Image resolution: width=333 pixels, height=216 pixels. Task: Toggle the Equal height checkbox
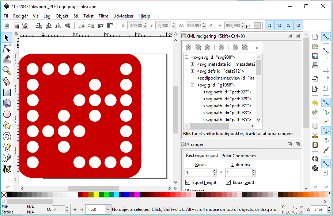pos(188,182)
